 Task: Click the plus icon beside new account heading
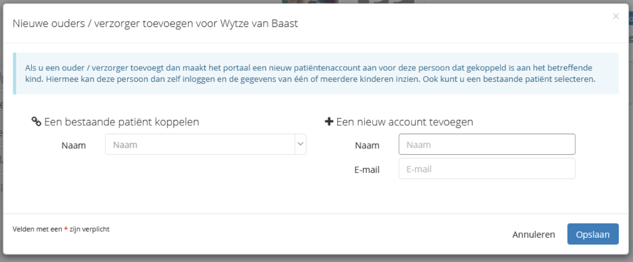pos(329,121)
